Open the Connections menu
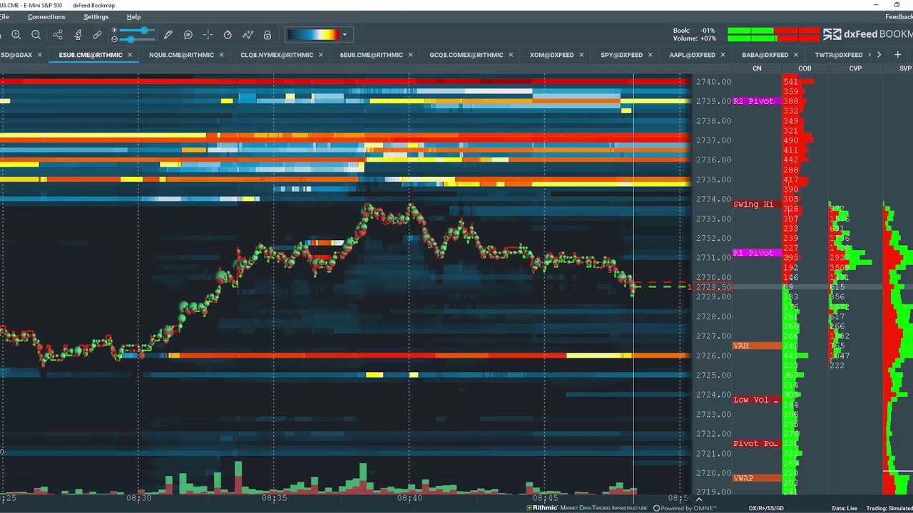Screen dimensions: 913x513 46,16
